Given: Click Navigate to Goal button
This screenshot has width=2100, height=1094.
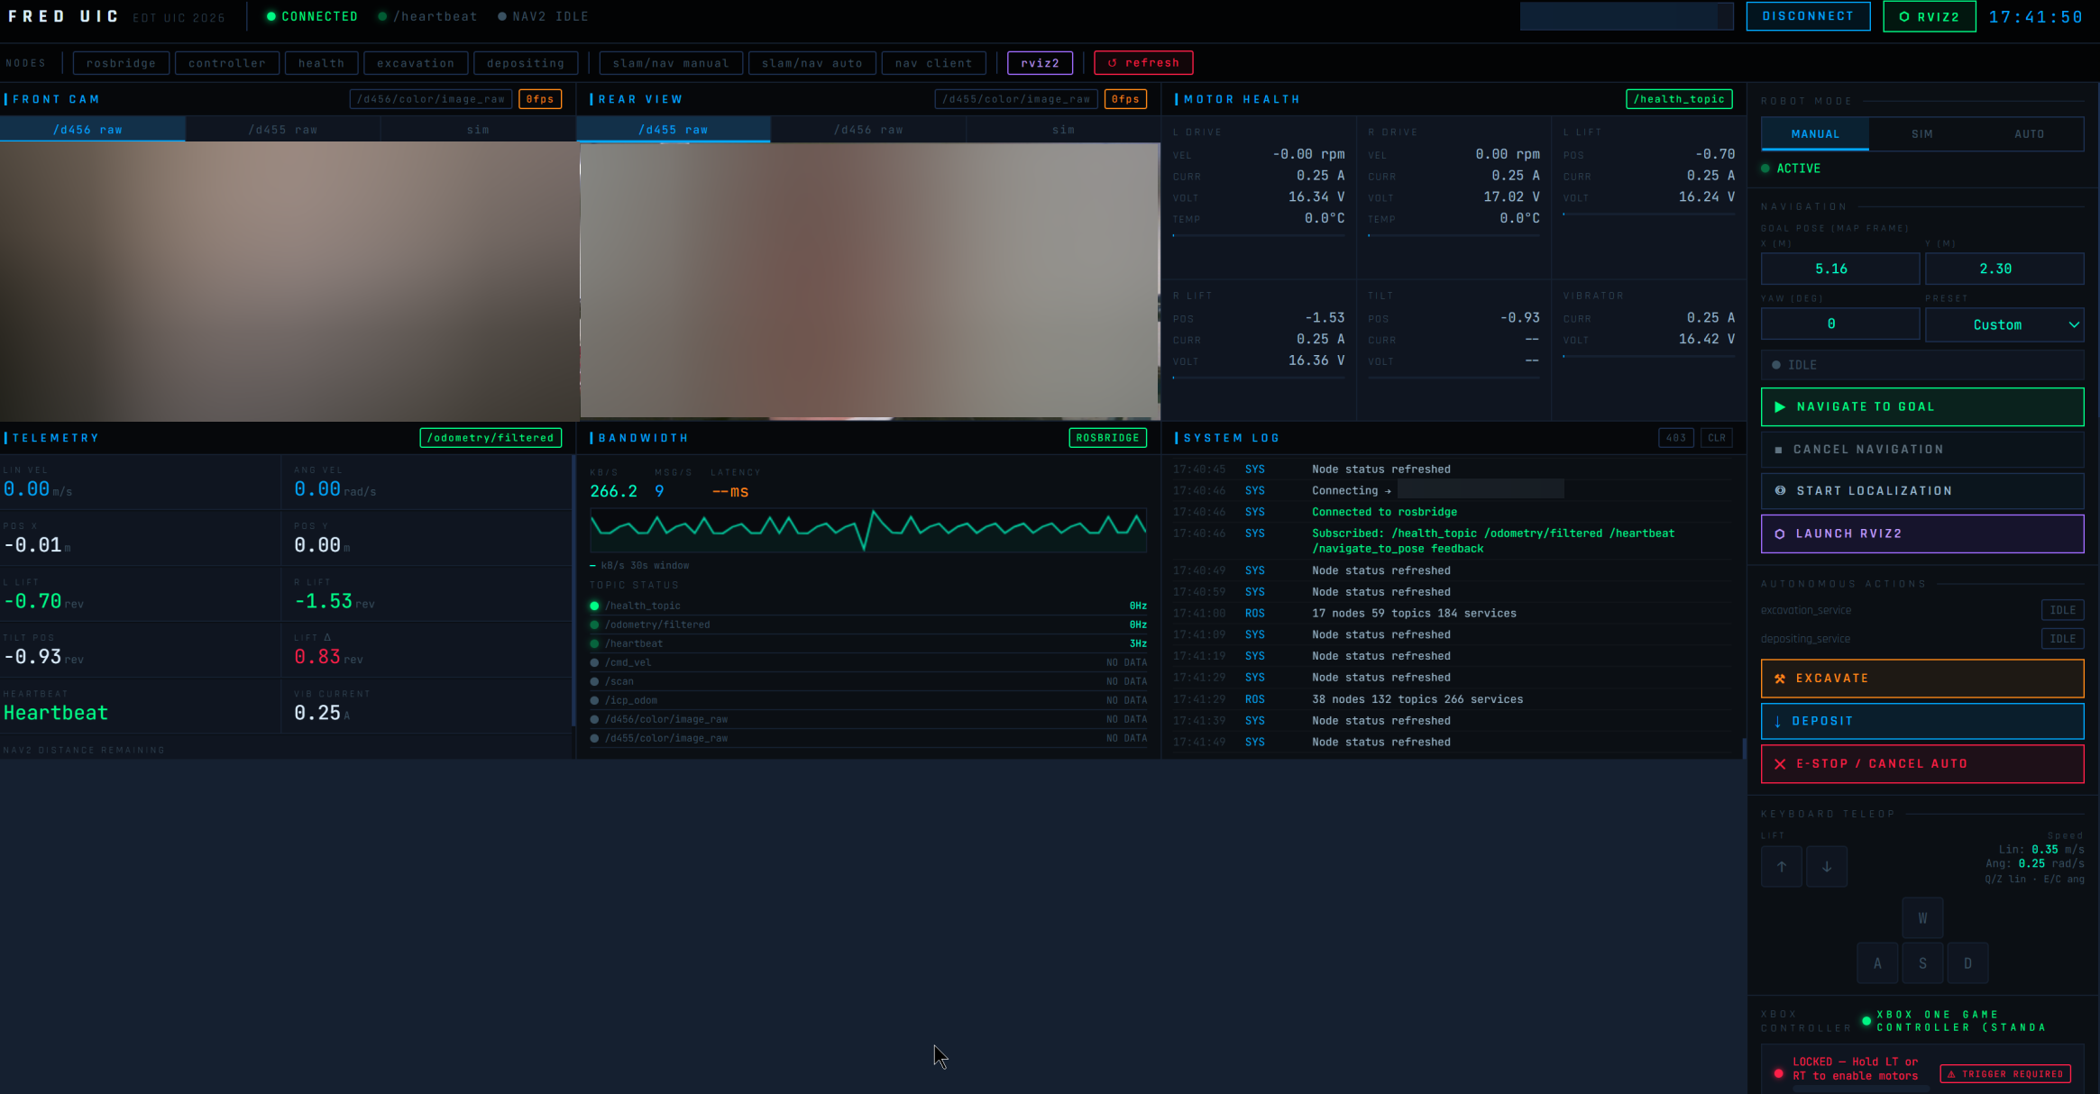Looking at the screenshot, I should click(x=1921, y=406).
